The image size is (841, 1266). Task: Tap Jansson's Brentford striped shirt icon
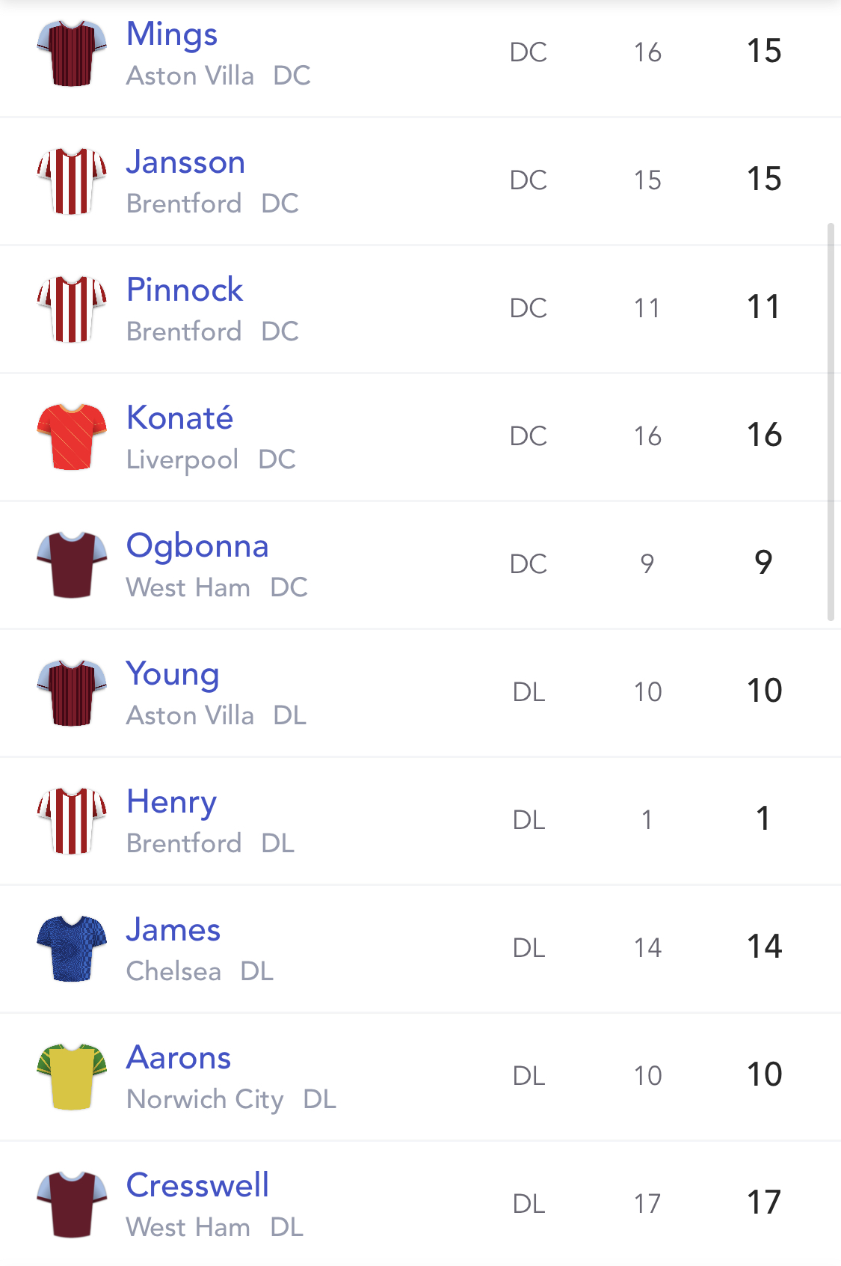tap(72, 181)
